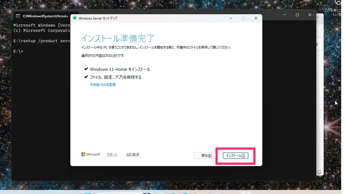This screenshot has height=194, width=345.
Task: Minimize the cmd.exe command prompt window
Action: pyautogui.click(x=285, y=15)
